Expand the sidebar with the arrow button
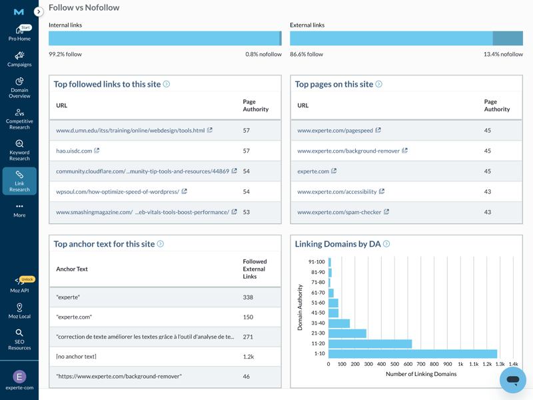Viewport: 533px width, 400px height. pyautogui.click(x=39, y=11)
